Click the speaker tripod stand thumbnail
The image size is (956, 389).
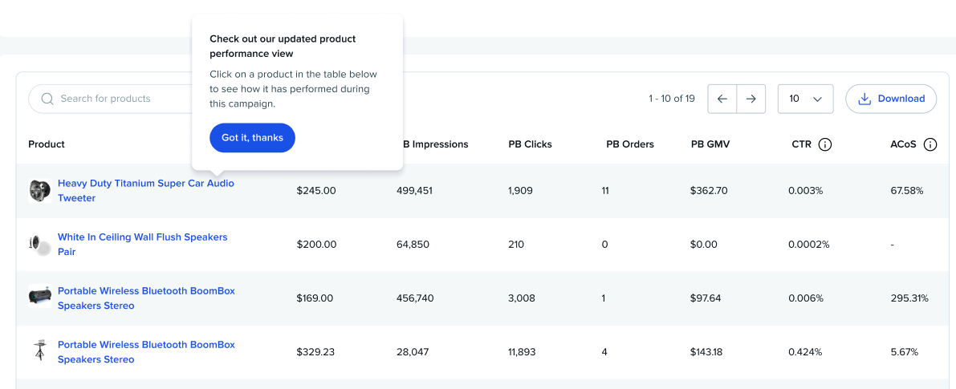tap(39, 351)
